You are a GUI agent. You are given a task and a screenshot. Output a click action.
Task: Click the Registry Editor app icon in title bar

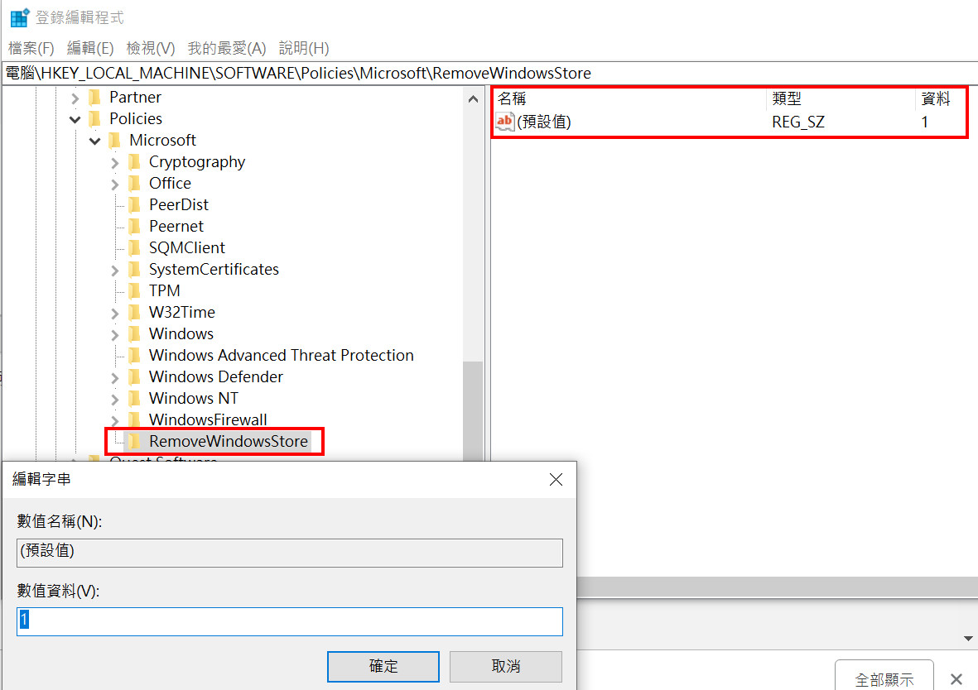(19, 17)
